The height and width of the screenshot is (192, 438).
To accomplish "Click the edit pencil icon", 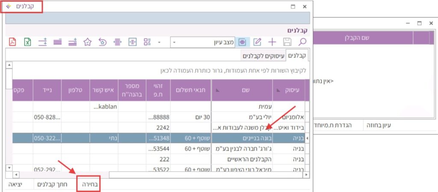I will (x=257, y=42).
